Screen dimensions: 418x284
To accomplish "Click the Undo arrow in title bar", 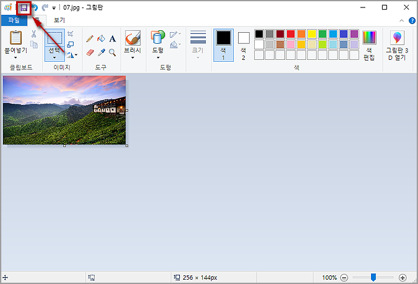I will coord(35,8).
